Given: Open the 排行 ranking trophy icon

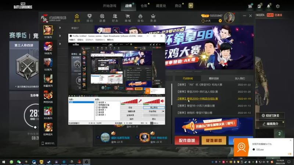Looking at the screenshot, I should point(90,18).
